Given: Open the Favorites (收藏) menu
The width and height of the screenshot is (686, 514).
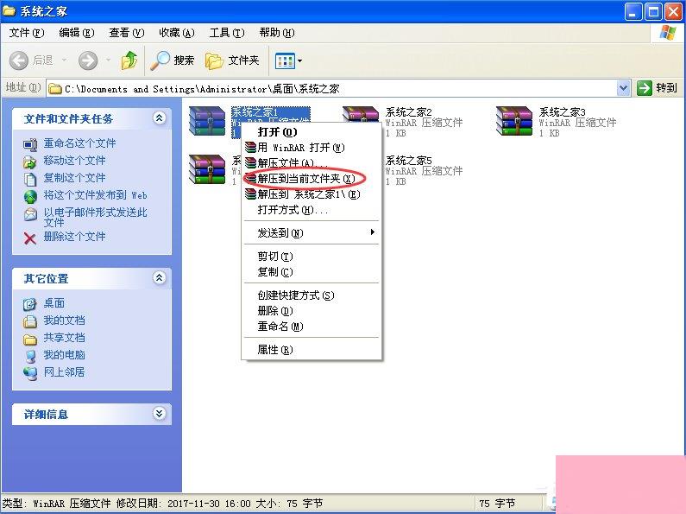Looking at the screenshot, I should 177,33.
